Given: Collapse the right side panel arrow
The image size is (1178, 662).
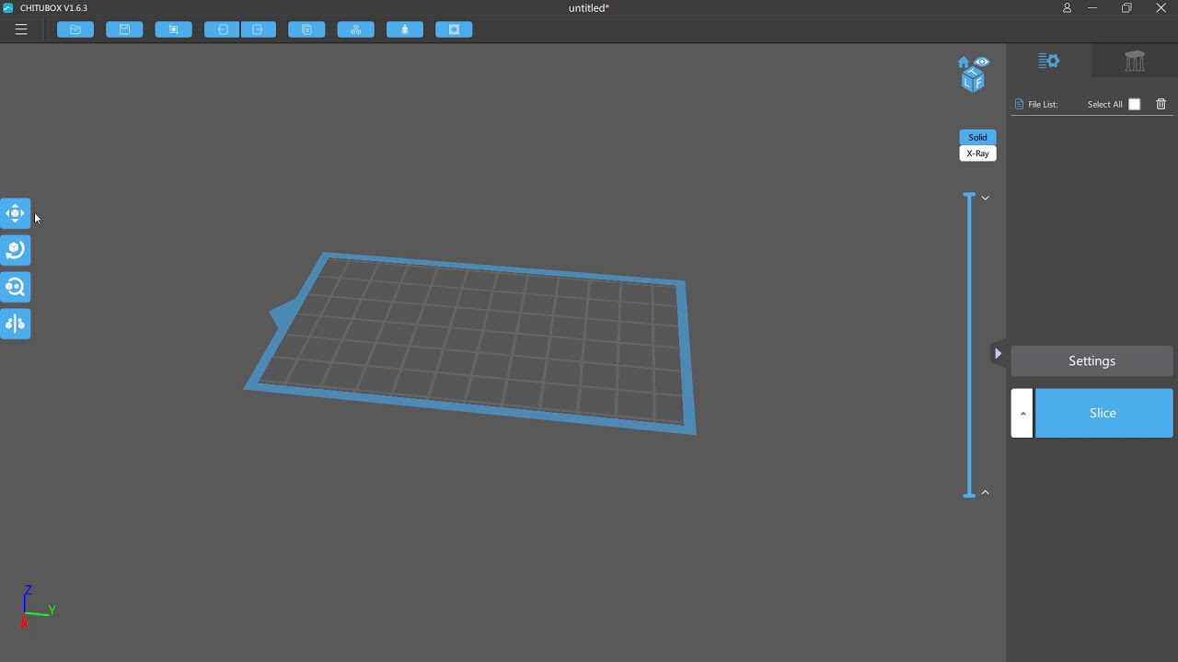Looking at the screenshot, I should tap(998, 353).
